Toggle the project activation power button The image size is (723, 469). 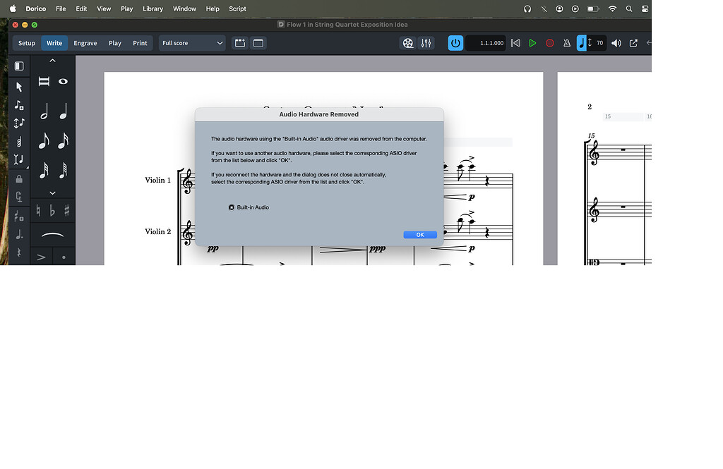click(455, 43)
